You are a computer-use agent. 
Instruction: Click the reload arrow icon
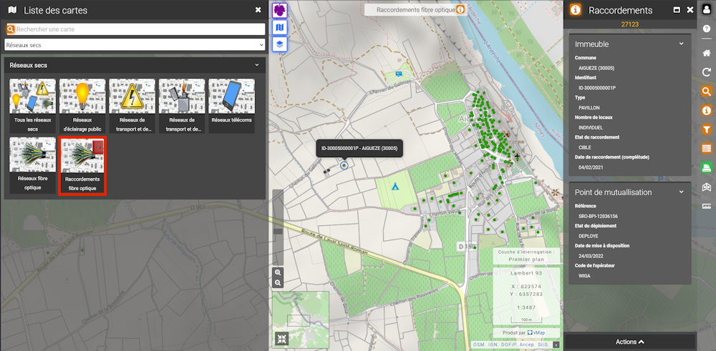(x=706, y=72)
